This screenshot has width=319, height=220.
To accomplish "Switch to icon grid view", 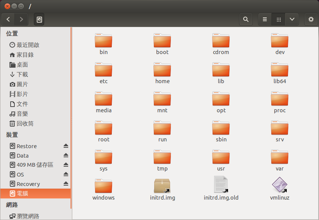I will click(278, 19).
